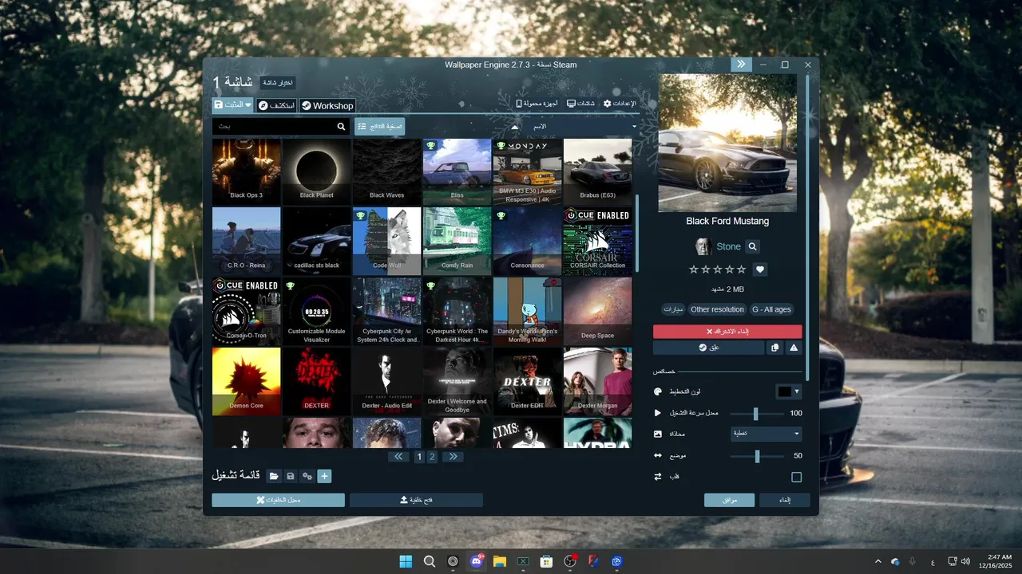Select the cadillac sts black wallpaper
This screenshot has width=1022, height=574.
(316, 242)
